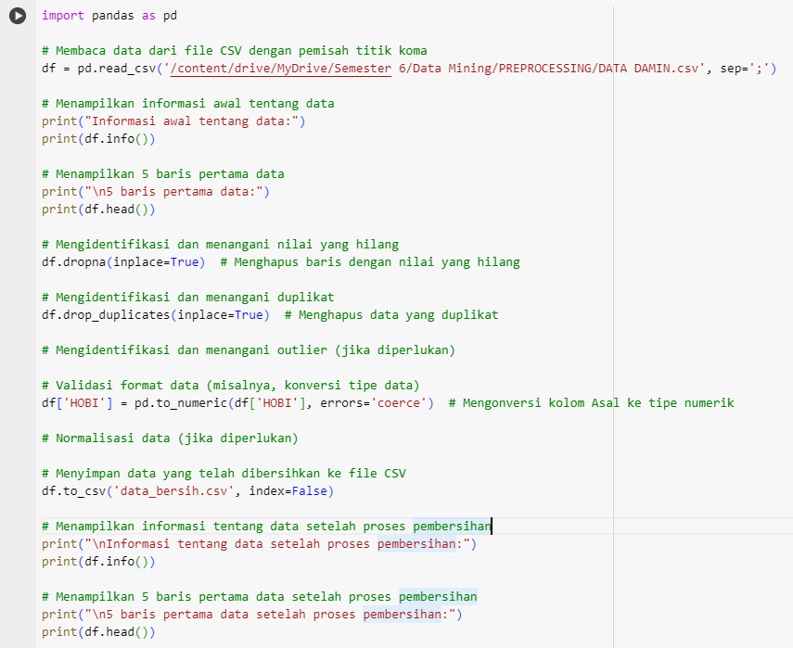Click comment 'Validasi format data' line
Screen dimensions: 793x648
click(x=231, y=386)
